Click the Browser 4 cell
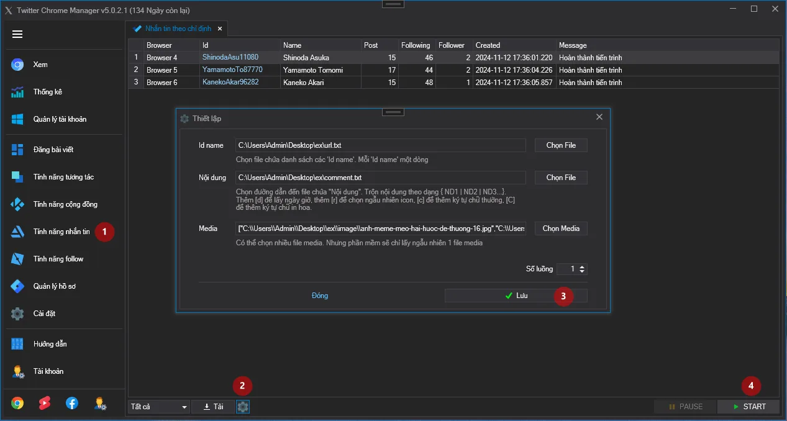This screenshot has width=787, height=421. pos(171,58)
